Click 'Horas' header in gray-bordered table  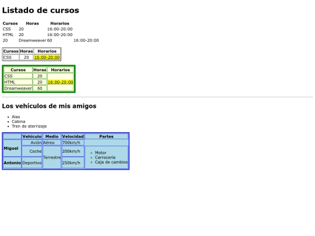[26, 51]
